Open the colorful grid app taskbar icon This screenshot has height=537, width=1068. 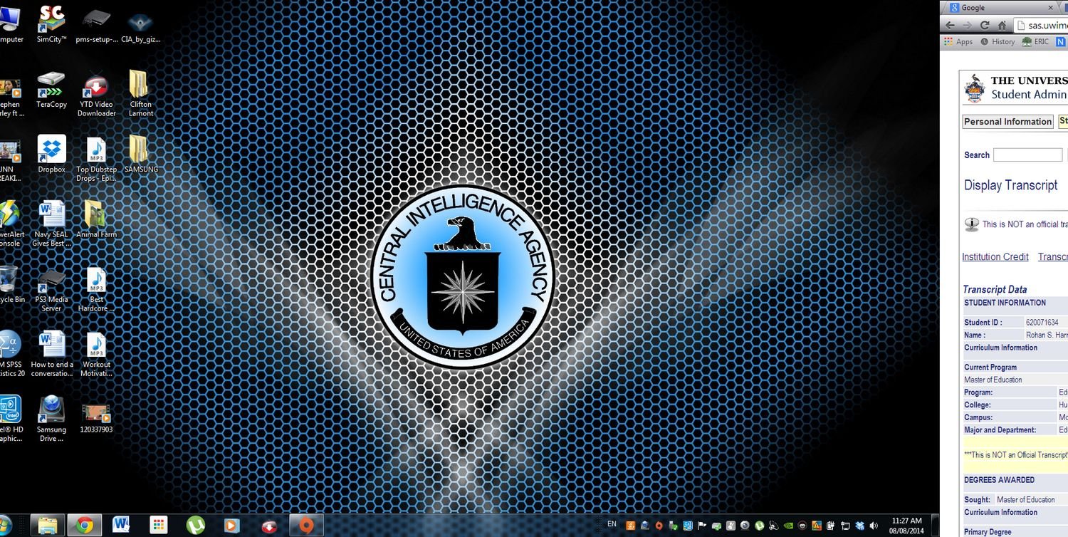click(159, 526)
